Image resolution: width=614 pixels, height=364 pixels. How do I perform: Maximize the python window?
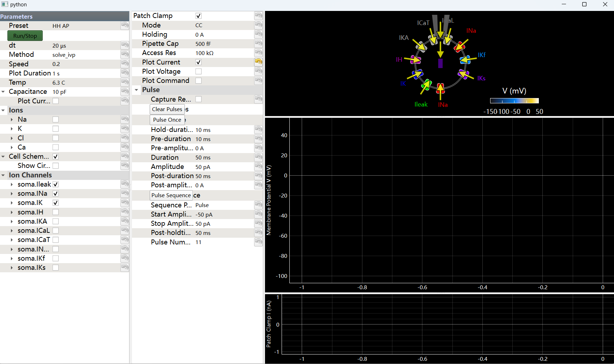(584, 5)
